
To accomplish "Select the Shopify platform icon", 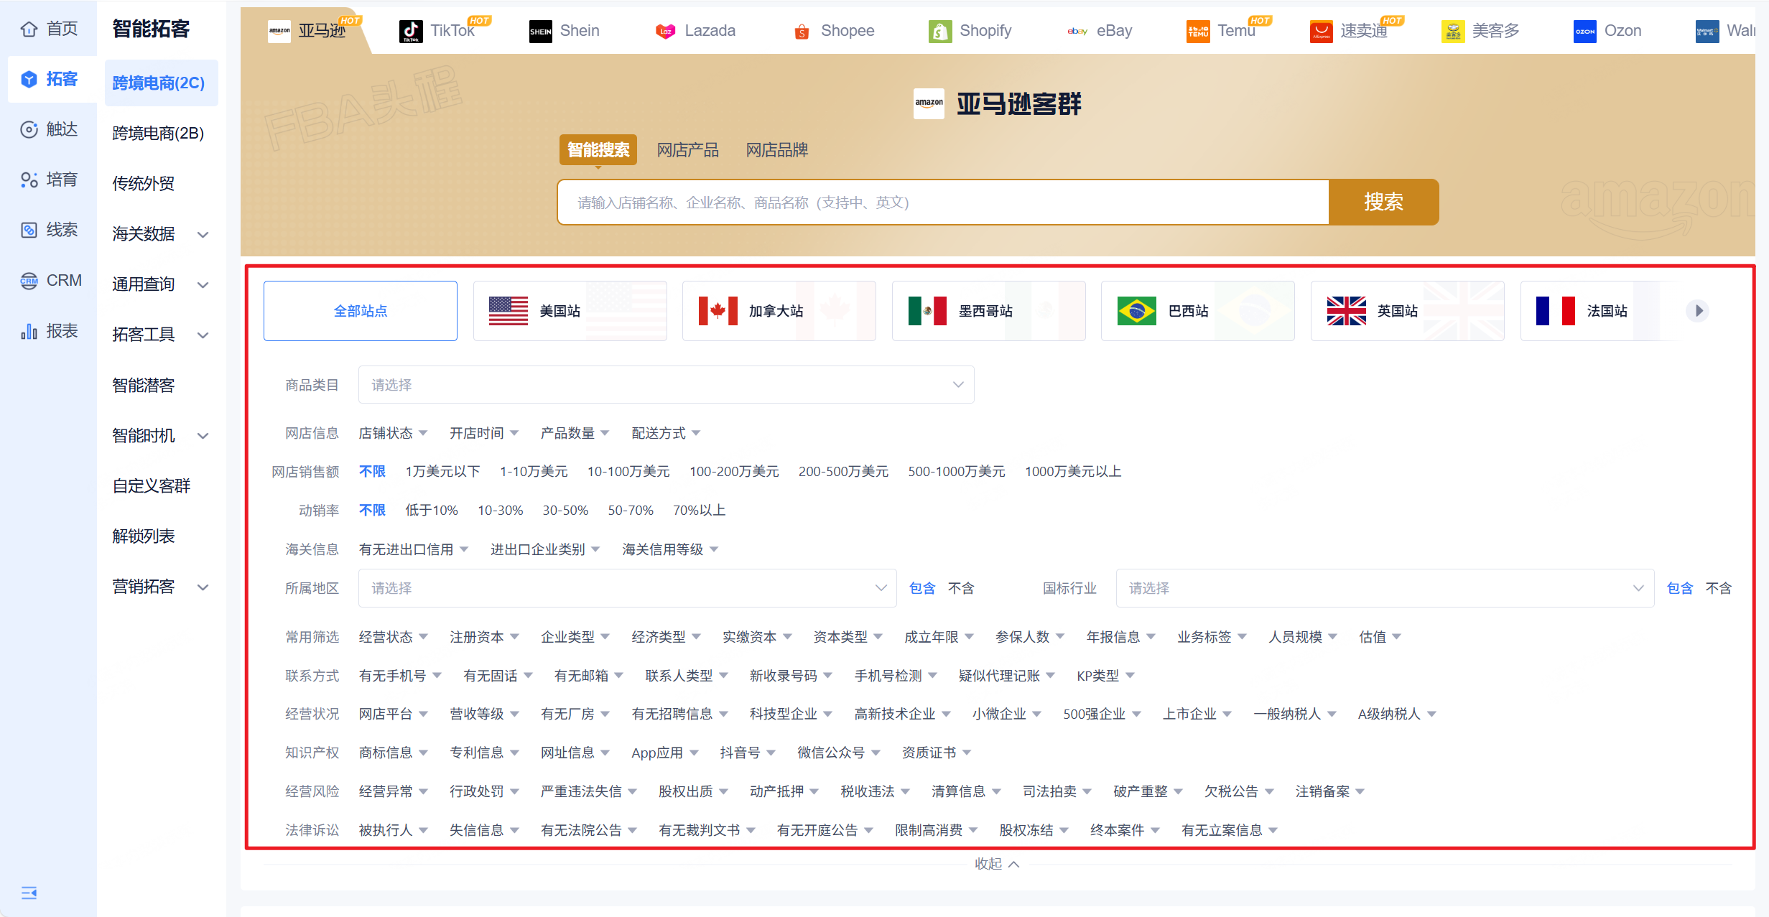I will (939, 31).
